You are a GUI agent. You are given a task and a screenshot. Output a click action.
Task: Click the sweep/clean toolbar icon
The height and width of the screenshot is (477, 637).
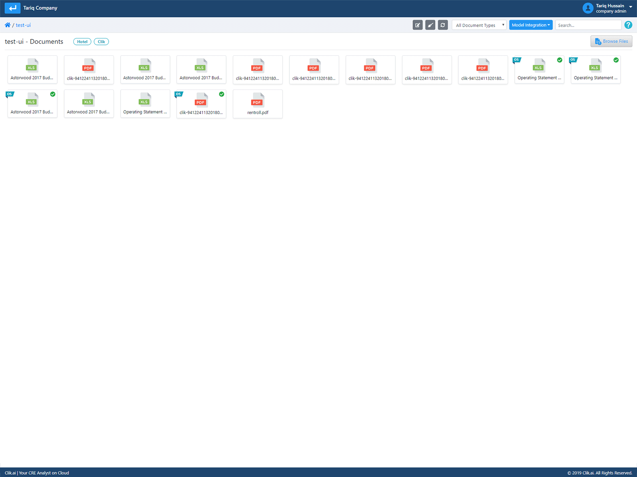point(430,25)
